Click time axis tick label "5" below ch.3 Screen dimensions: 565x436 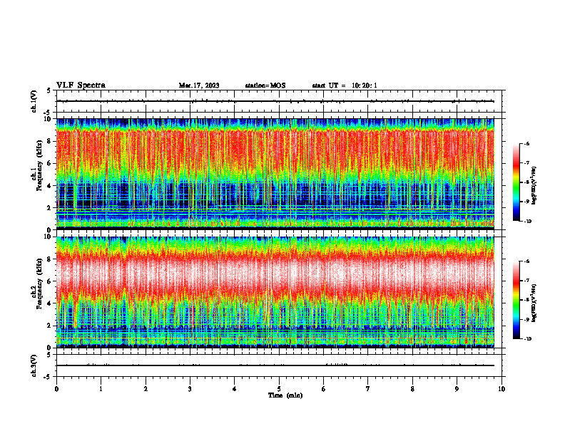click(279, 389)
